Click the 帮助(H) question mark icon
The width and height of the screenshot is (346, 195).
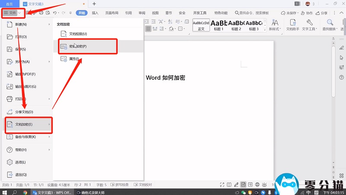(x=10, y=150)
